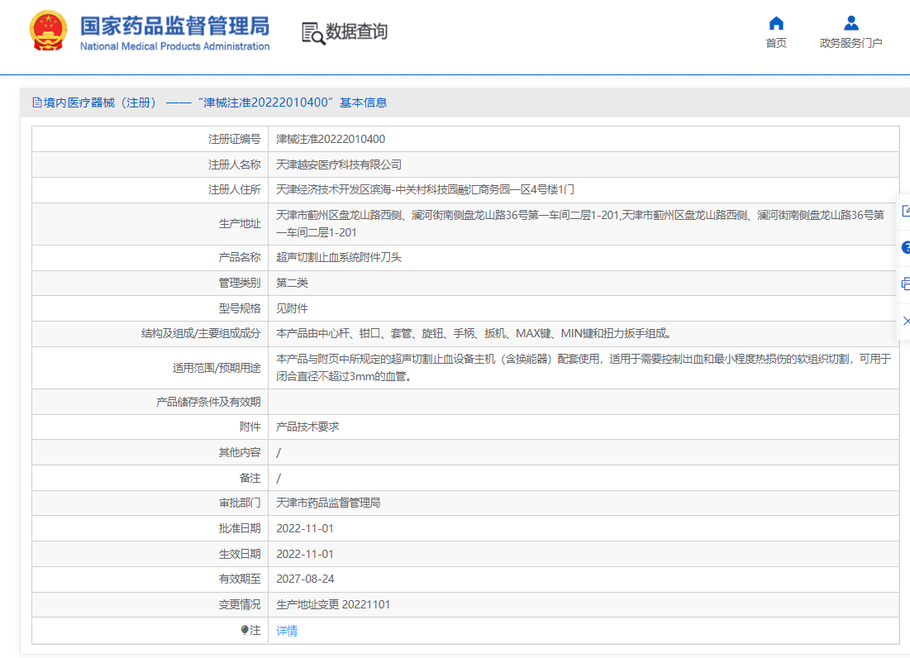The image size is (910, 658).
Task: Click the 变更情况 row label
Action: click(240, 604)
